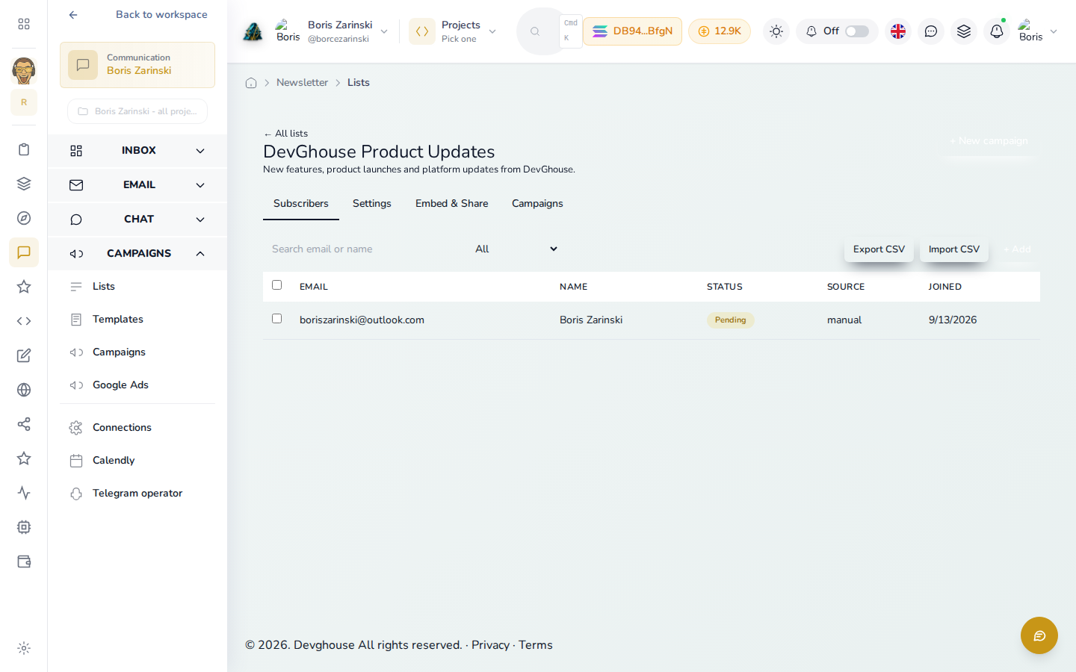The image size is (1076, 672).
Task: Open the All status filter dropdown
Action: [516, 249]
